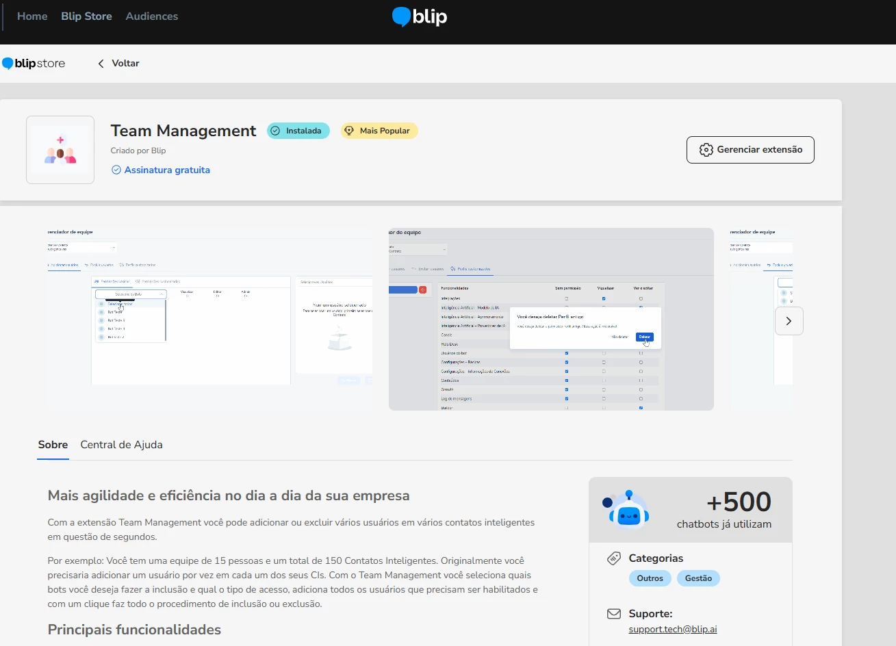Click the Suporte envelope icon

point(614,614)
